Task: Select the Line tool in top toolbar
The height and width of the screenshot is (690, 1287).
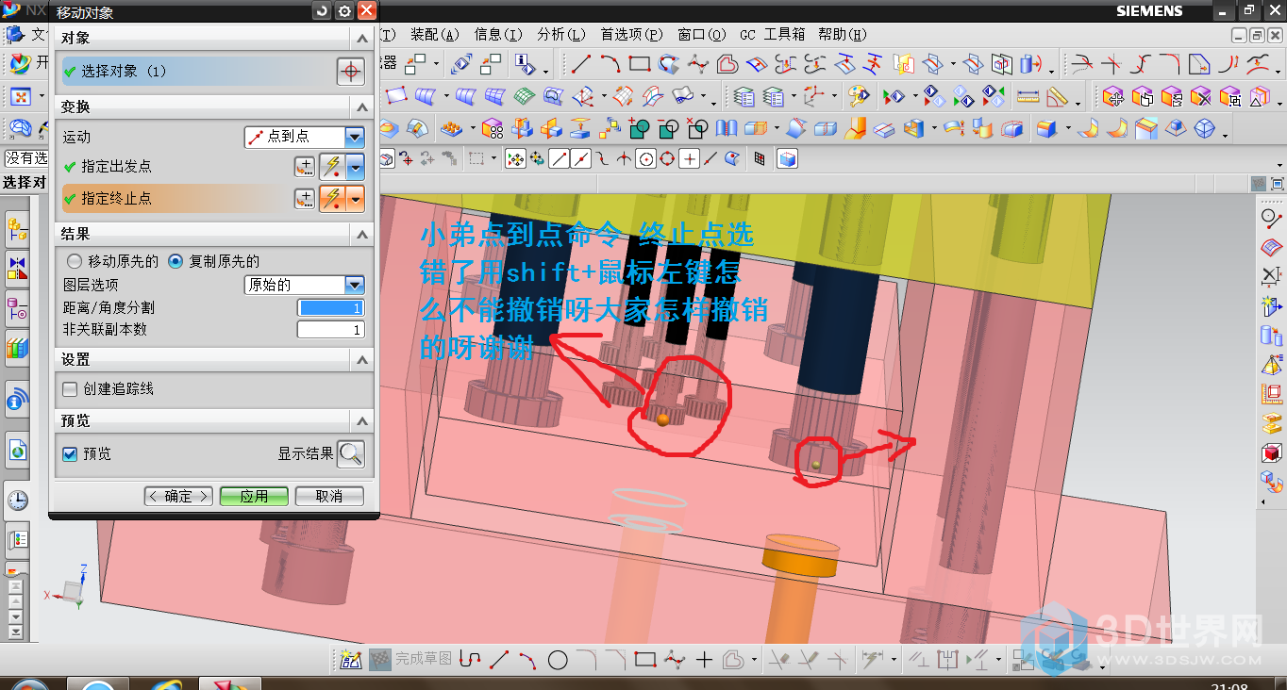Action: click(x=581, y=65)
